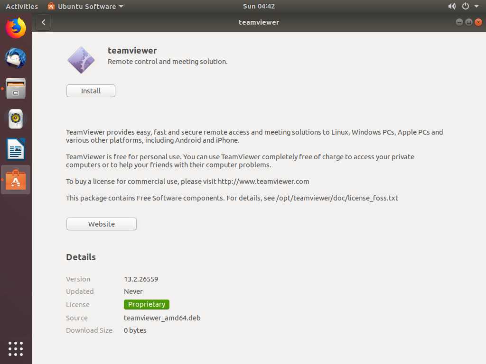Expand the system menu arrow

[477, 7]
